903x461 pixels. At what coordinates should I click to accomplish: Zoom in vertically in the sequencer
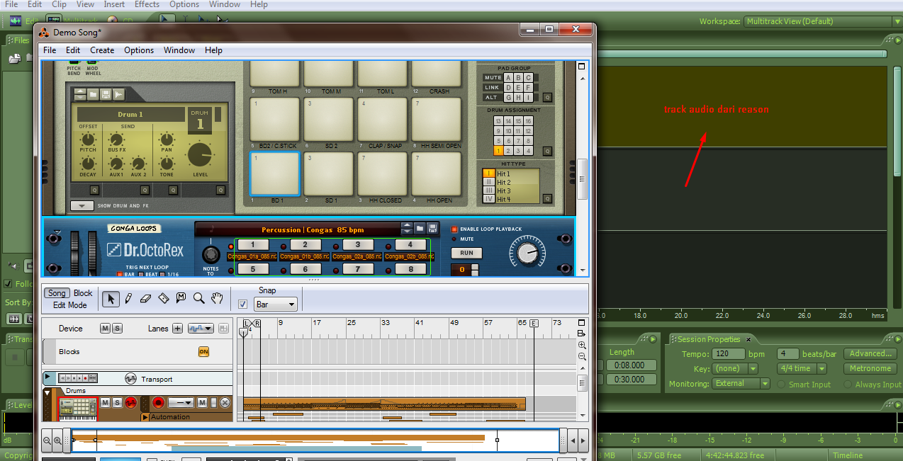(582, 345)
